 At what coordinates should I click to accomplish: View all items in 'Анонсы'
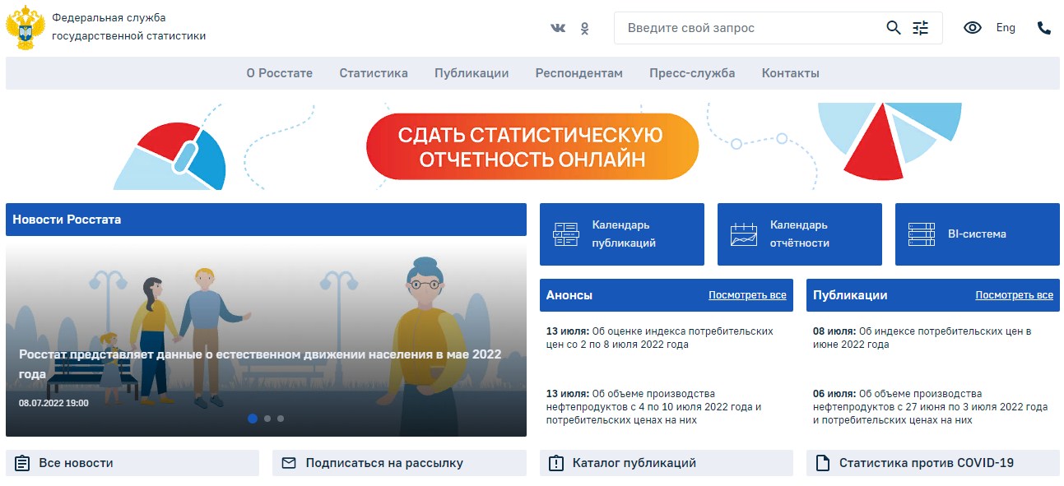tap(747, 295)
